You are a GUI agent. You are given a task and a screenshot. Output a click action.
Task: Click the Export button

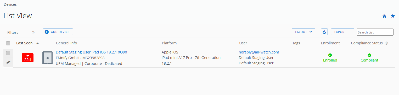[342, 32]
